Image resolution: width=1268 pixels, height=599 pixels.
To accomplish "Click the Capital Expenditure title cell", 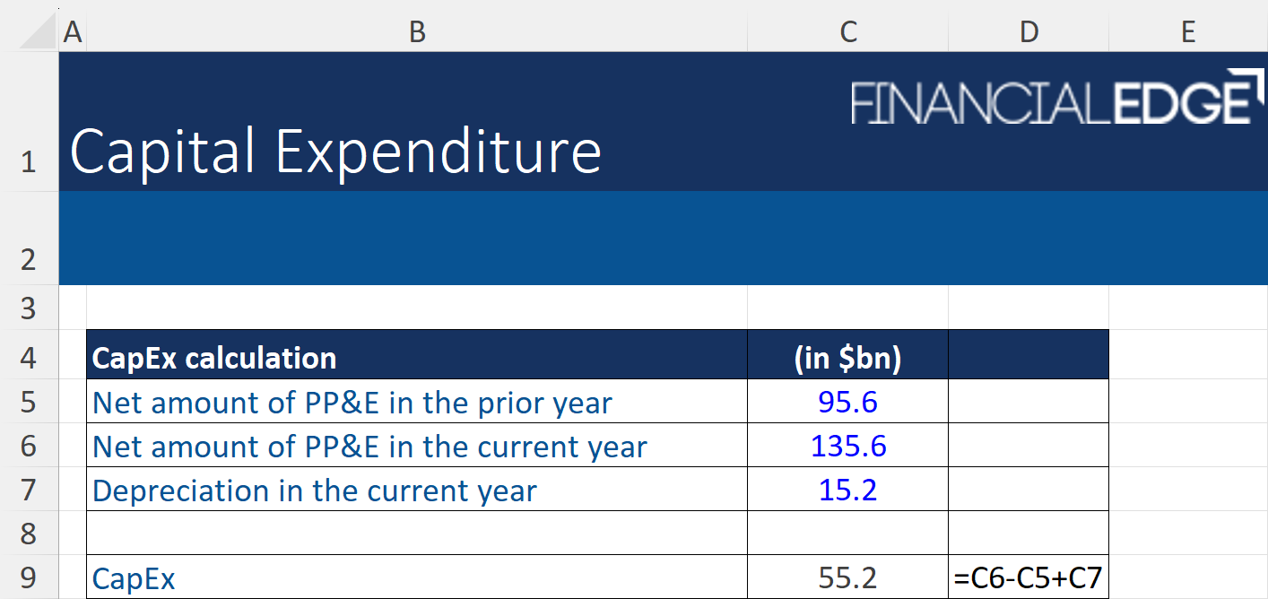I will 335,151.
